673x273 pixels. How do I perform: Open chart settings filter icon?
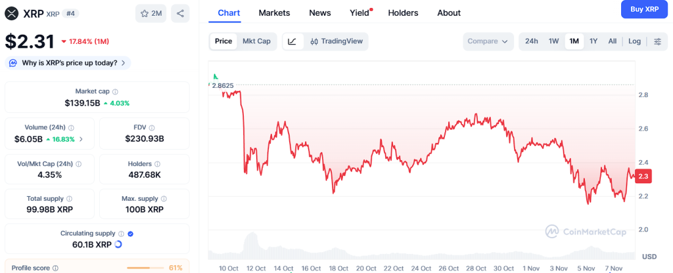point(657,41)
